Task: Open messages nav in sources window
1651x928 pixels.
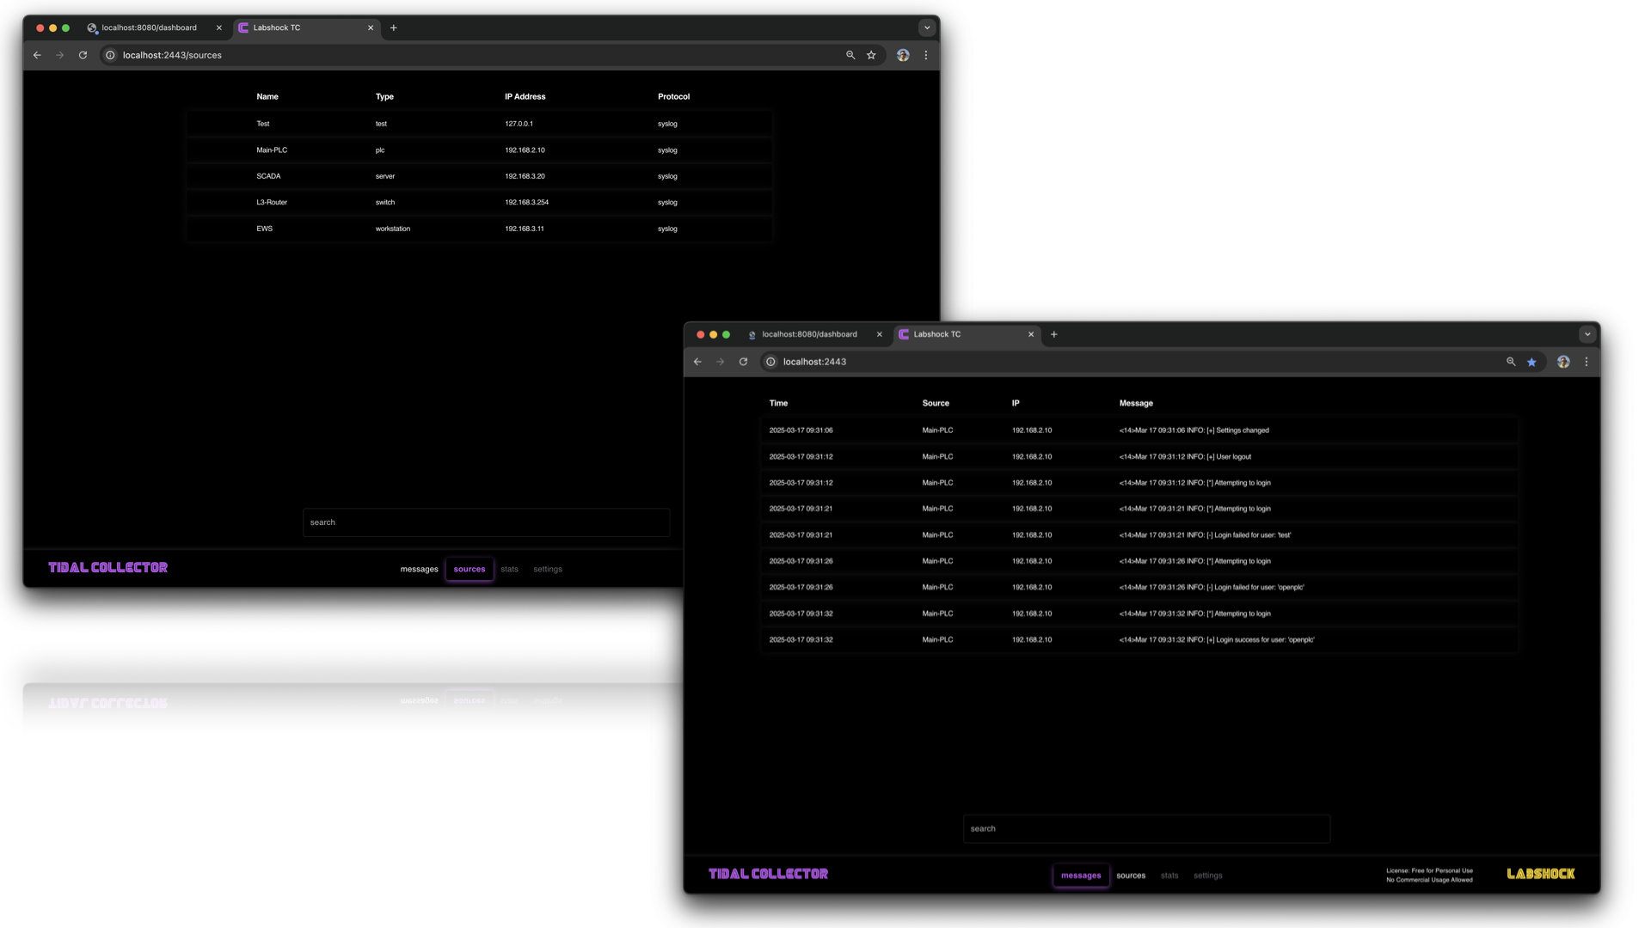Action: click(419, 569)
